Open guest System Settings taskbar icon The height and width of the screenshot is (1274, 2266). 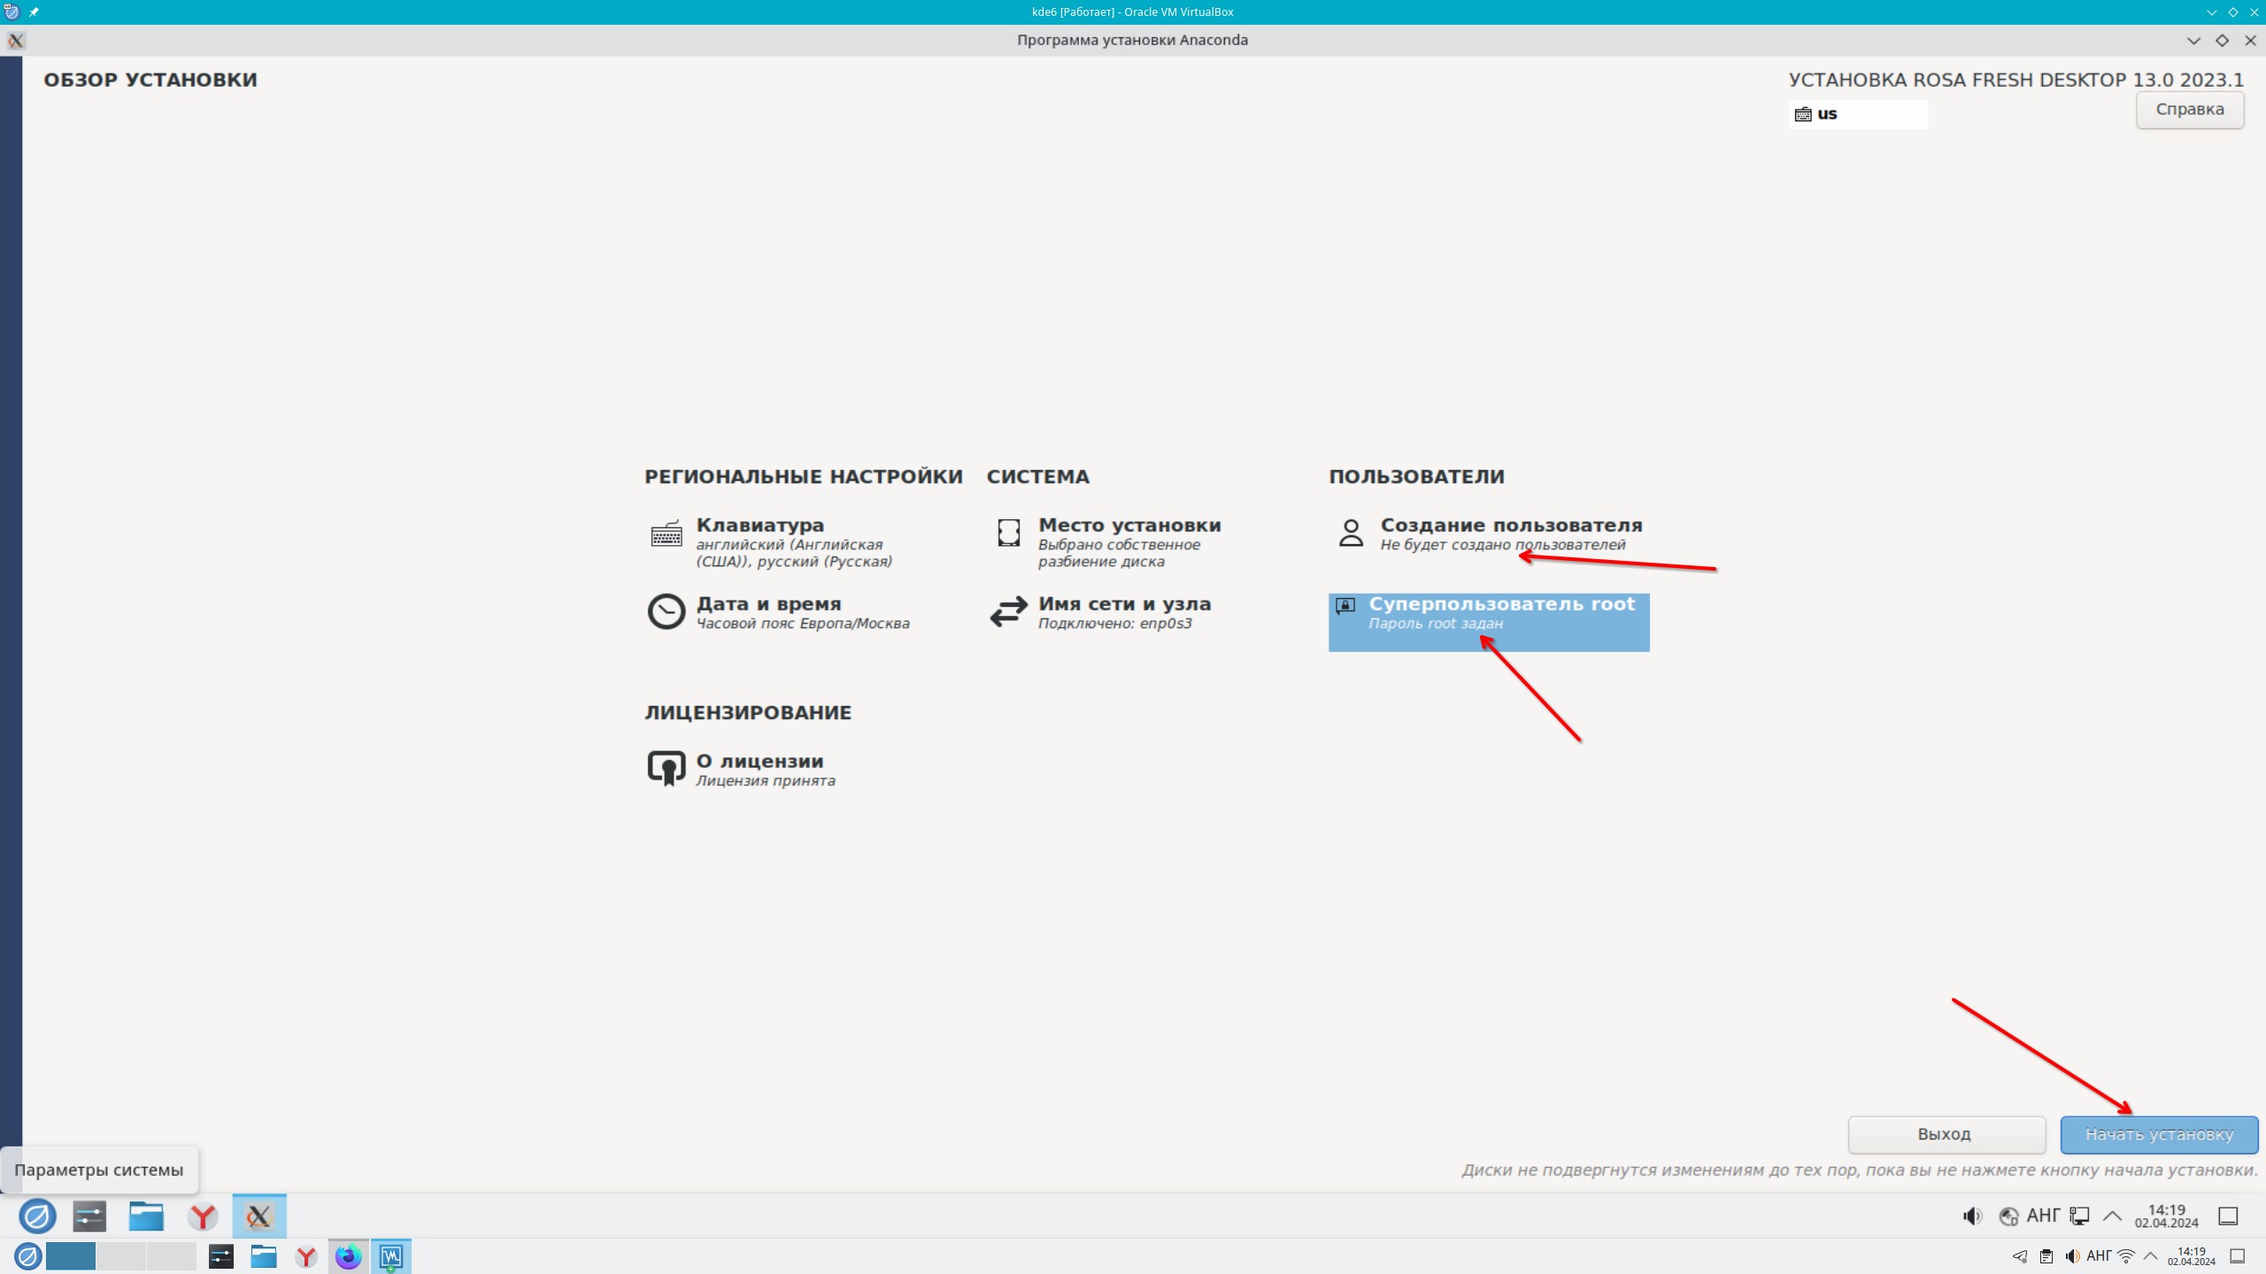click(89, 1216)
